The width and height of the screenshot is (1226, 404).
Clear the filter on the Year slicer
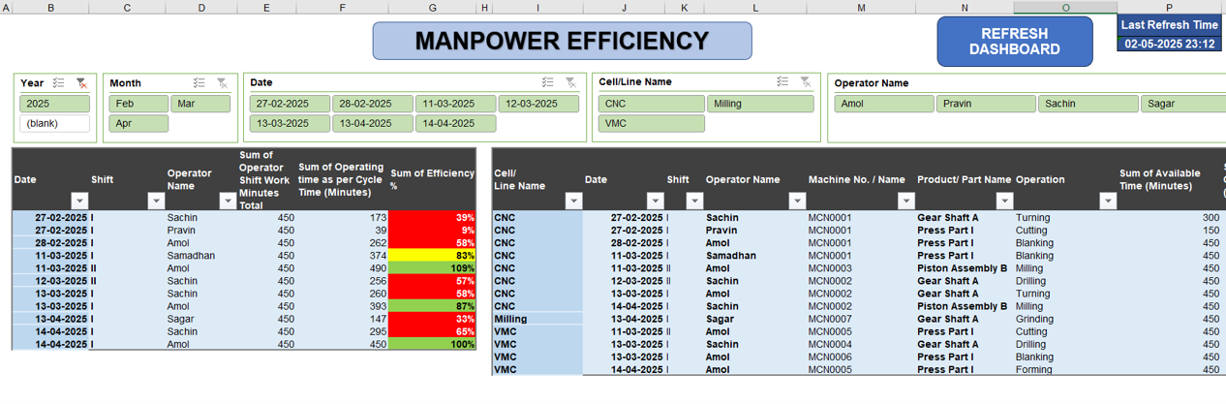tap(81, 84)
